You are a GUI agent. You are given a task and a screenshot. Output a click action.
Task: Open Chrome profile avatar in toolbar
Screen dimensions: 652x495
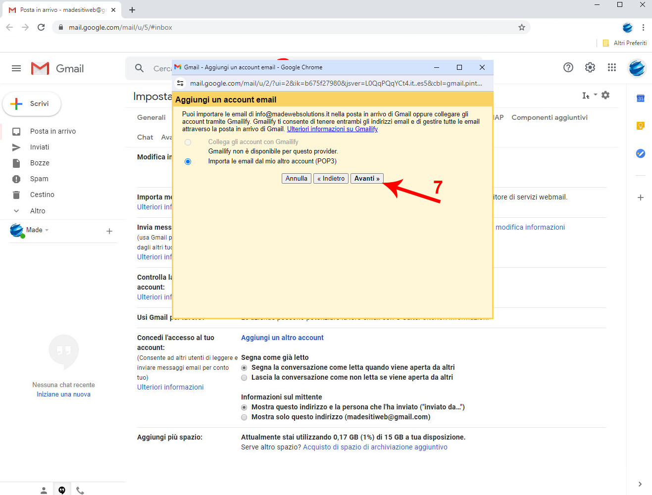[x=628, y=27]
